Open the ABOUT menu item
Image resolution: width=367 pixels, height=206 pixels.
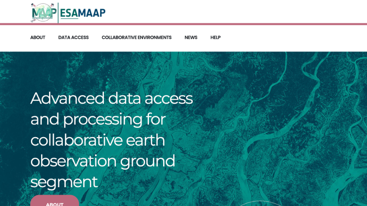[x=38, y=38]
